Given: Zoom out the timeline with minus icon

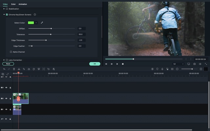Looking at the screenshot, I should click(x=177, y=69).
